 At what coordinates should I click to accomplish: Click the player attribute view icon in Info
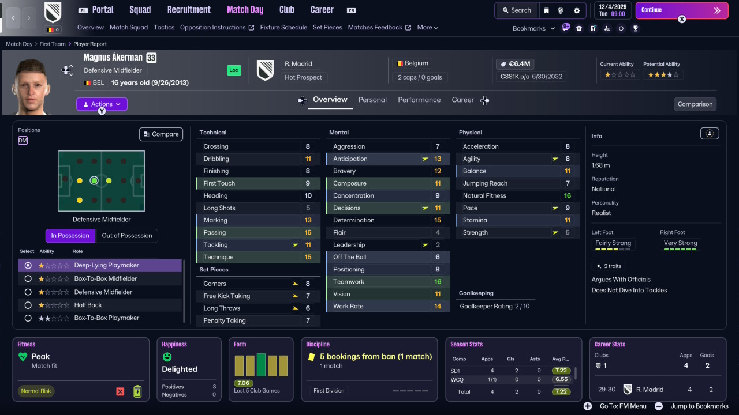pyautogui.click(x=710, y=134)
